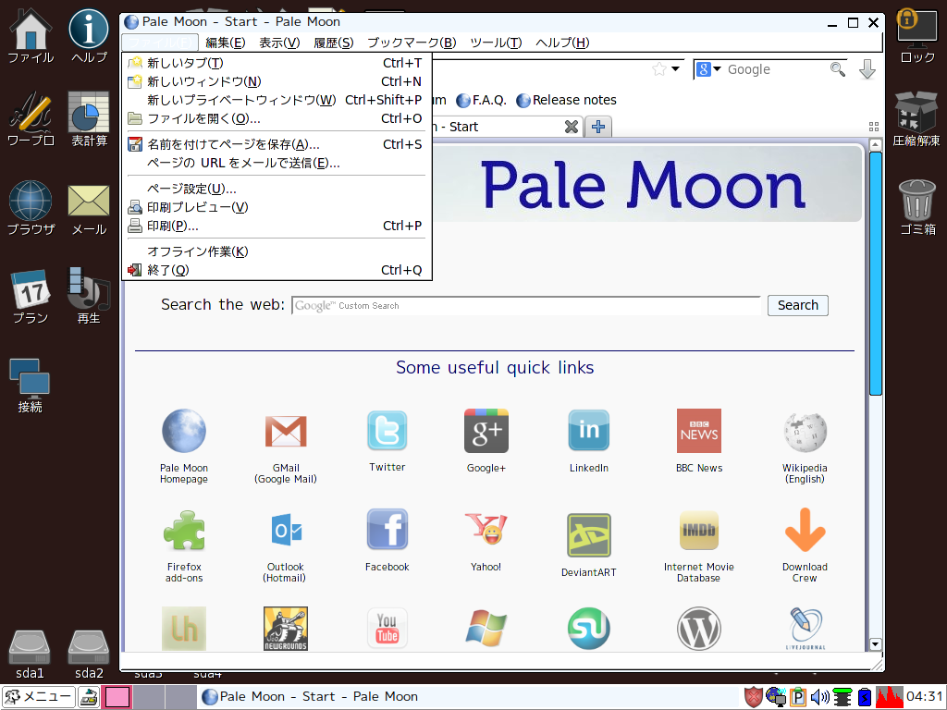The image size is (947, 710).
Task: Open the Newgrounds quick link icon
Action: (286, 629)
